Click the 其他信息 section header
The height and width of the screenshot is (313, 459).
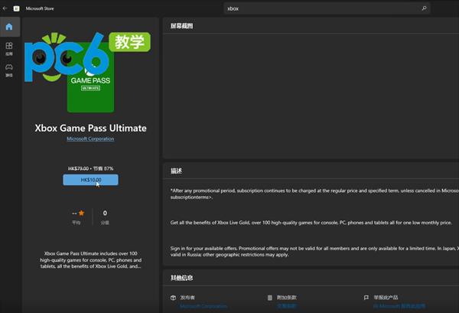point(182,278)
